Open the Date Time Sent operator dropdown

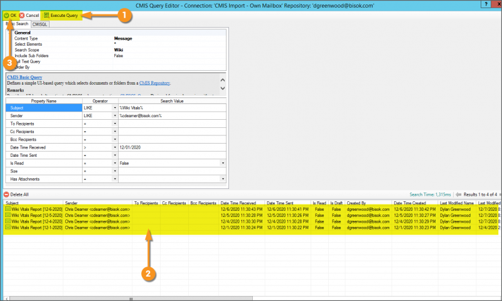[115, 155]
